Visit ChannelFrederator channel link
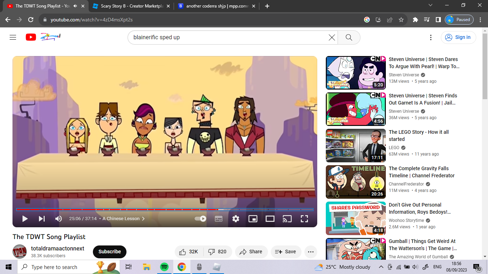The image size is (488, 274). [x=406, y=184]
